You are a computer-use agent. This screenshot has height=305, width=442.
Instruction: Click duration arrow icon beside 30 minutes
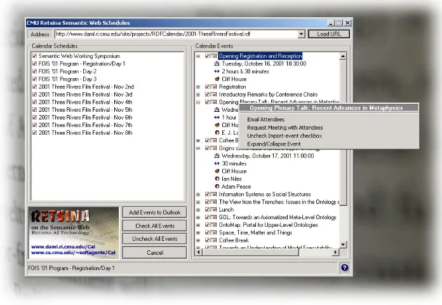tap(217, 163)
